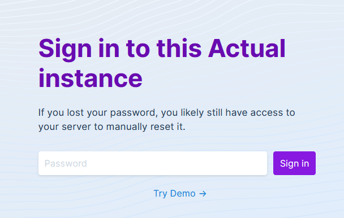This screenshot has width=344, height=218.
Task: Launch the demo via Try Demo
Action: [x=180, y=194]
